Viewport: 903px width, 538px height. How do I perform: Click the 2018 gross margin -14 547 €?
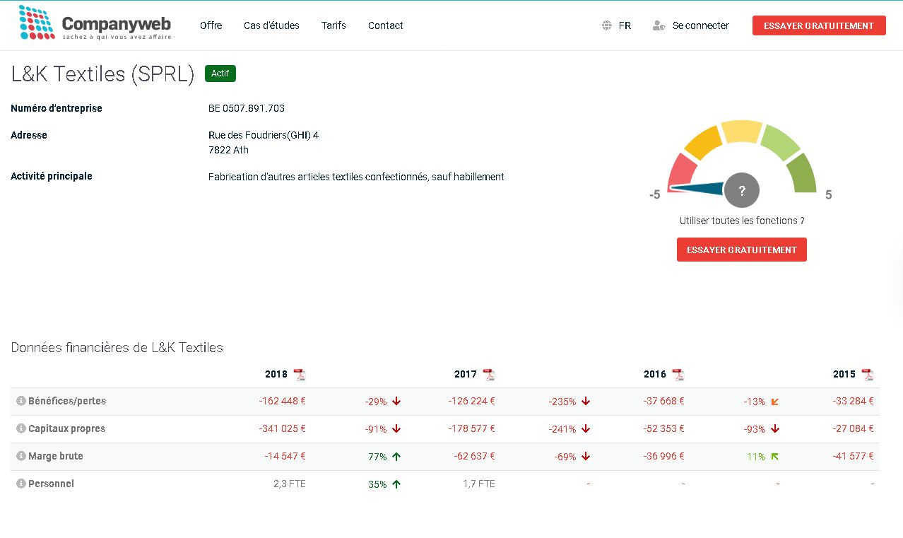pos(285,456)
